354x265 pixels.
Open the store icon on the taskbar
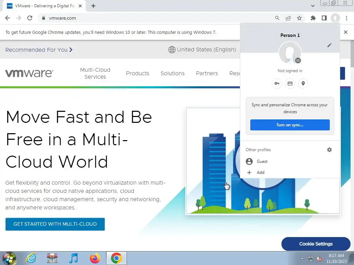point(52,258)
